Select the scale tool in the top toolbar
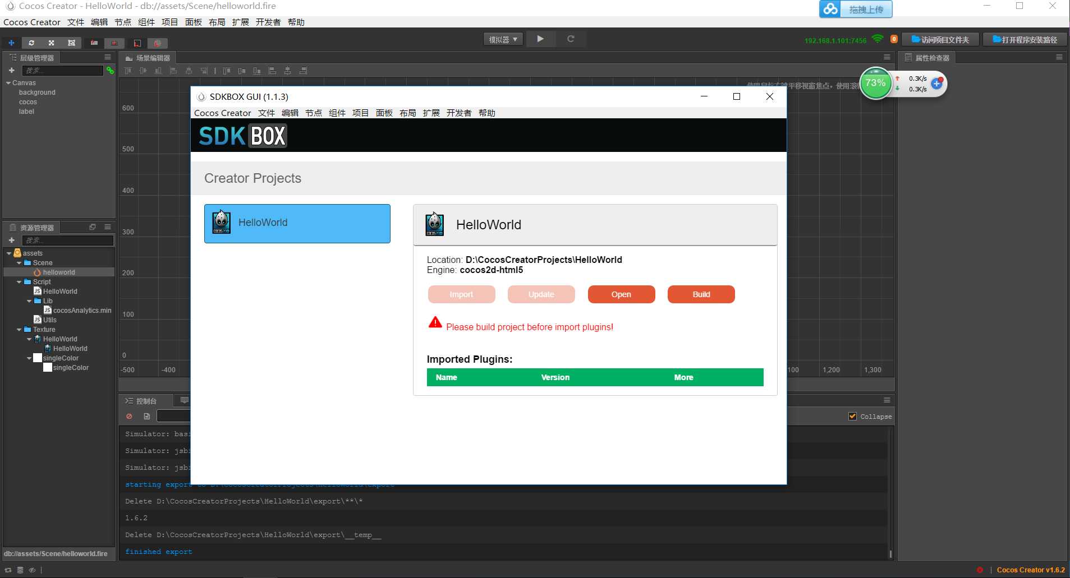Screen dimensions: 1070x578 51,43
